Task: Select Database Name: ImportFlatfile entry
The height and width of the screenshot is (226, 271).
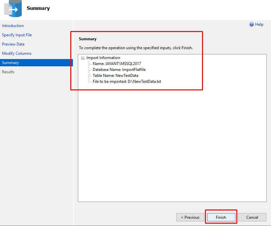Action: tap(119, 70)
